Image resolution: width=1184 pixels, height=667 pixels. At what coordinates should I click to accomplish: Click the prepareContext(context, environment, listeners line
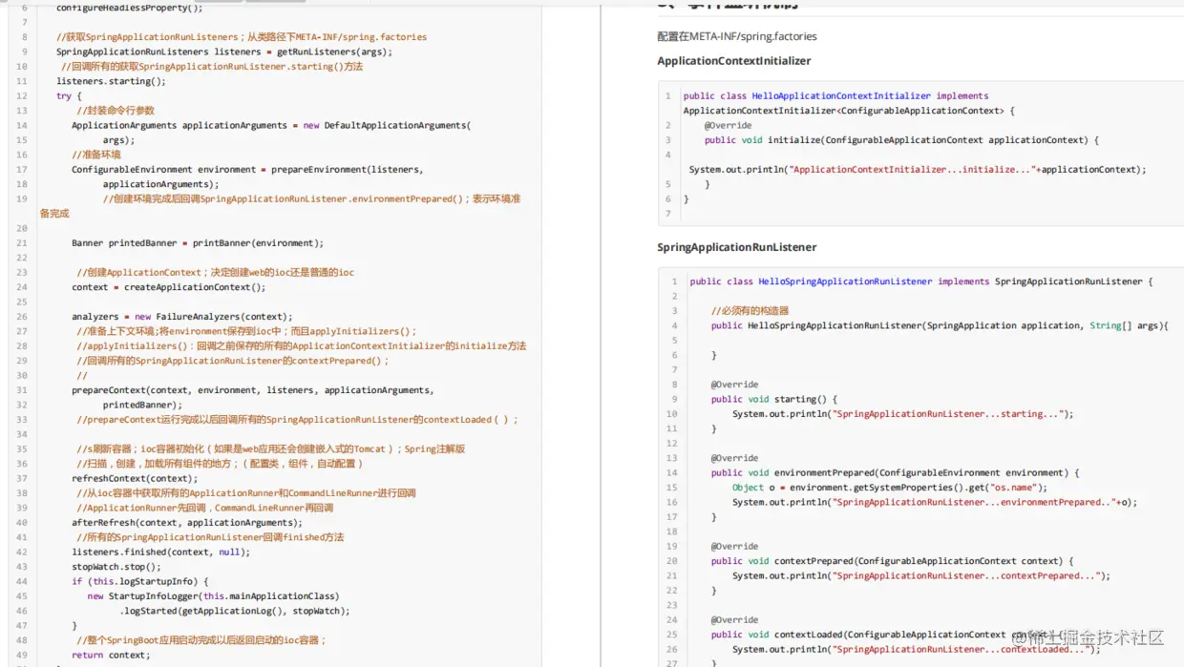[253, 389]
